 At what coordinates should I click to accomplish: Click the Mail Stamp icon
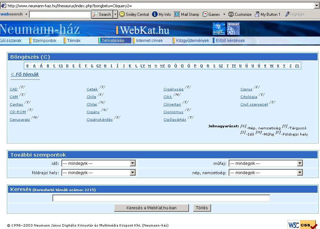pos(177,14)
